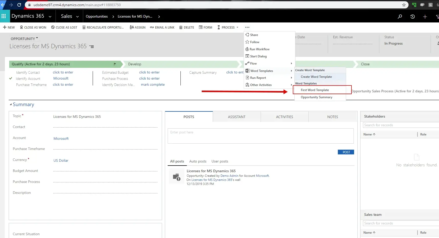
Task: Open recently viewed items clock icon
Action: [x=412, y=17]
